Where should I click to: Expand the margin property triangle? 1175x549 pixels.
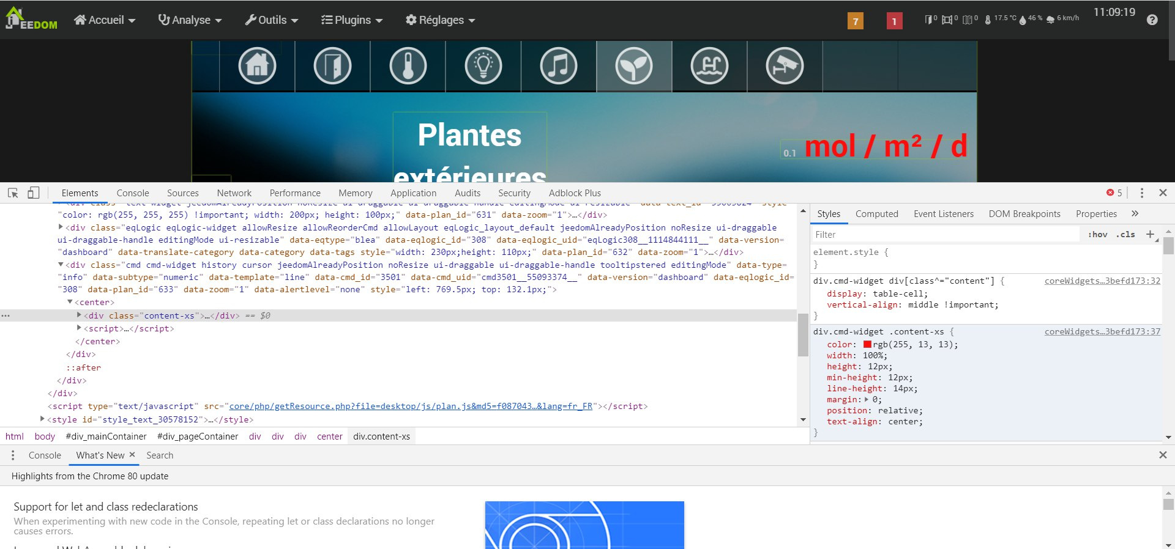click(x=866, y=399)
